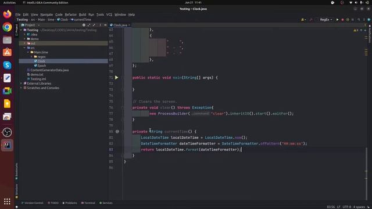Expand the .idea folder in the Project tree

click(24, 34)
